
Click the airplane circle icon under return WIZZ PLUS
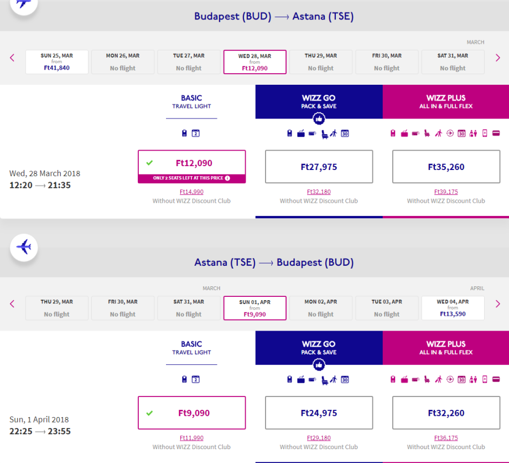point(450,379)
